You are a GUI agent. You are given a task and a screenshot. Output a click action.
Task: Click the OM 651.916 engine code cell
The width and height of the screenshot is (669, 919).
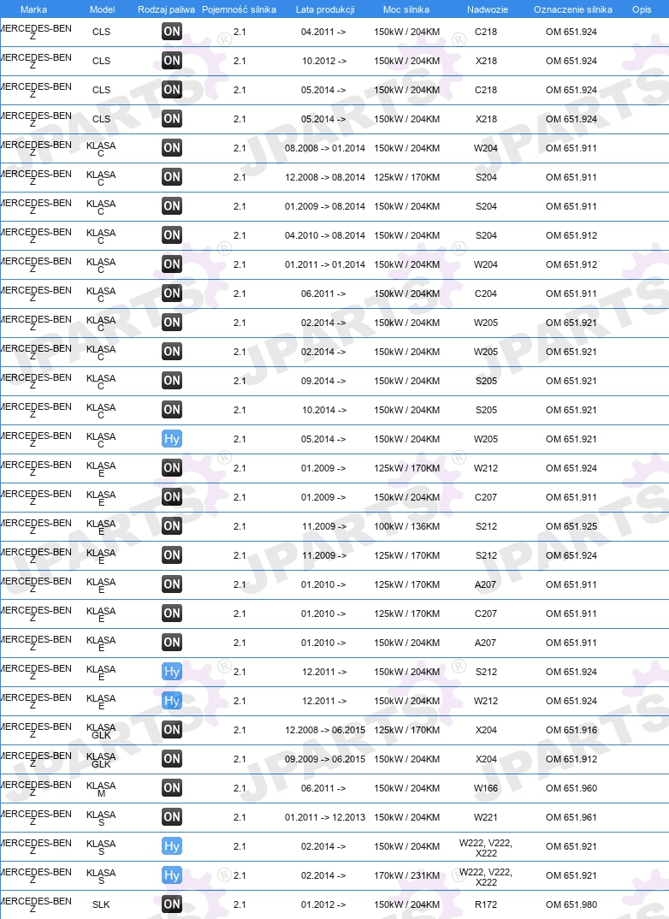tap(571, 730)
